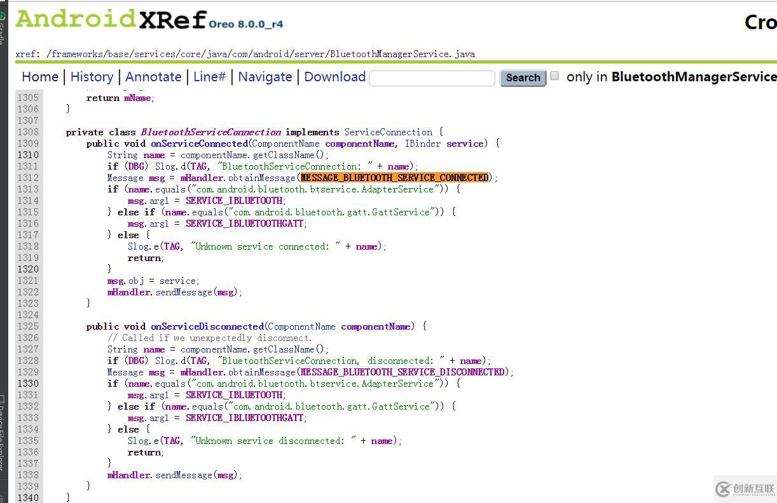The image size is (777, 503).
Task: Click Slog on line 1335
Action: pyautogui.click(x=138, y=441)
